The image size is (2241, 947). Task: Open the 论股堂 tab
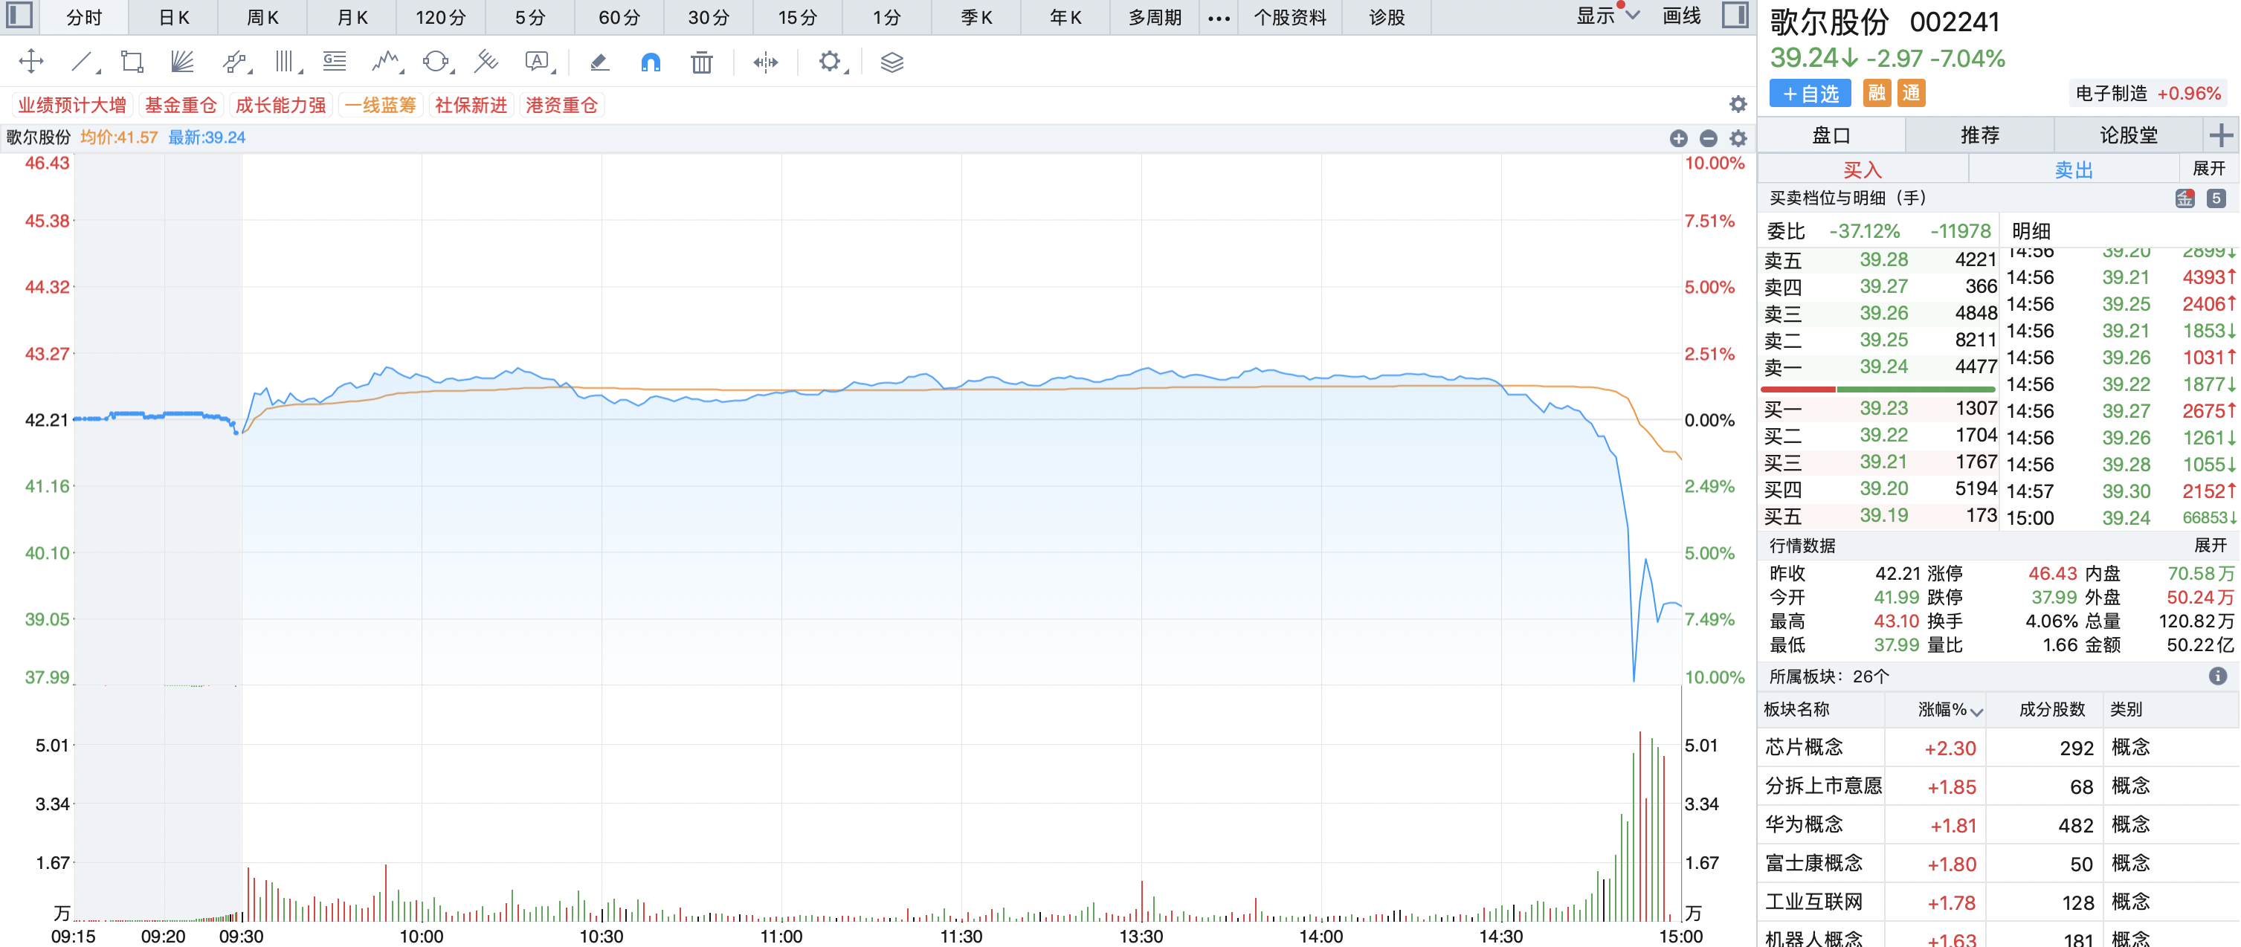pos(2128,135)
